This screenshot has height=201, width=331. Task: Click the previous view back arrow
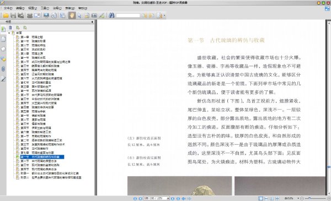point(184,198)
